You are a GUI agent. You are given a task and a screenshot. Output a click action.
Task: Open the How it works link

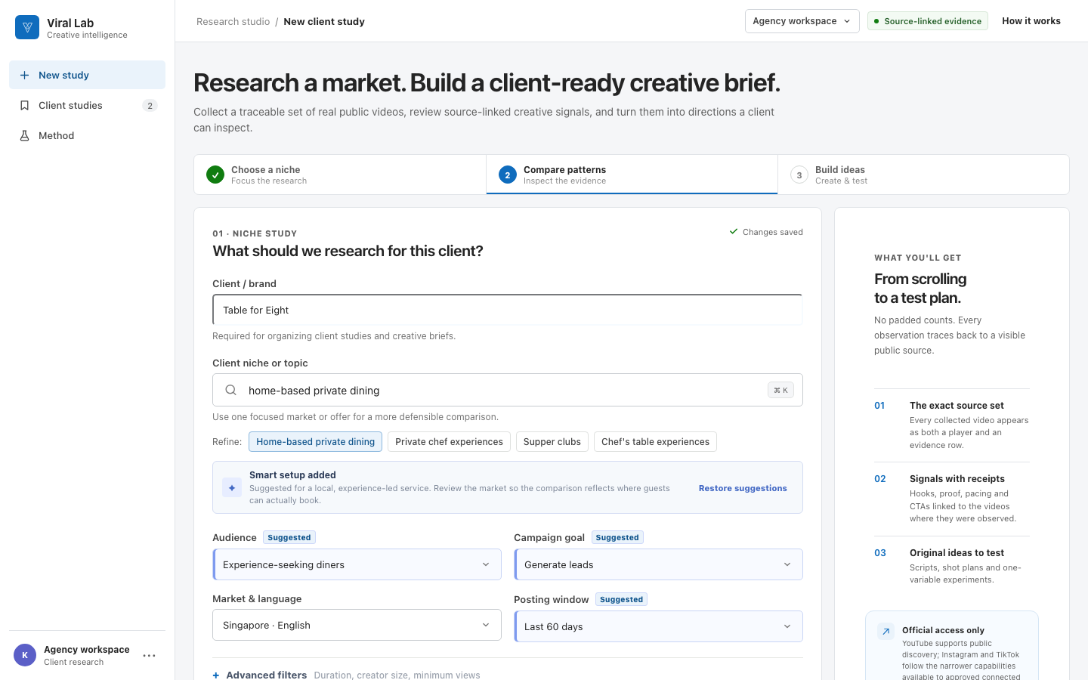tap(1031, 21)
